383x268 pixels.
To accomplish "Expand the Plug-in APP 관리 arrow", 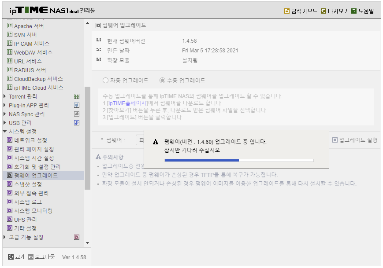I will coord(5,105).
